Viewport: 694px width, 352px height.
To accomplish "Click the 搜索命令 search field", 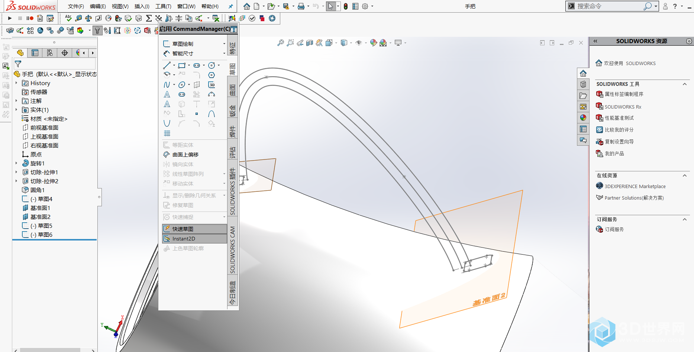I will tap(610, 6).
